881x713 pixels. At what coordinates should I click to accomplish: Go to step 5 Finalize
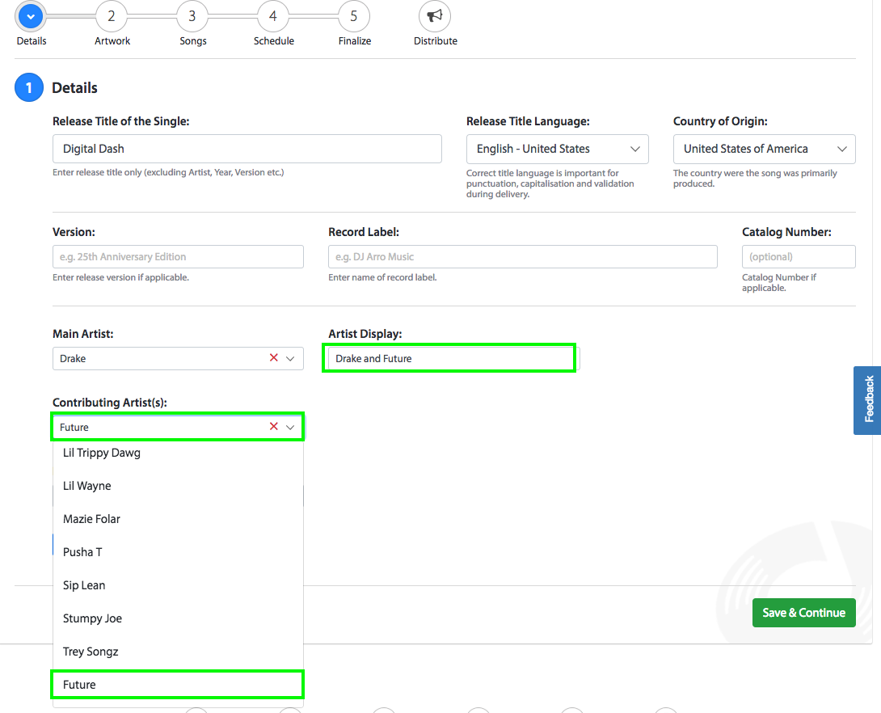click(x=354, y=16)
